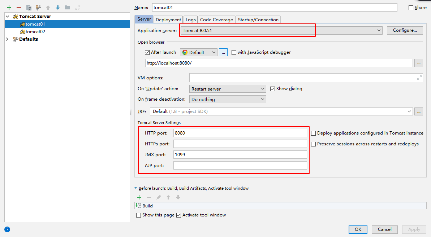Viewport: 431px width, 237px height.
Task: Click the green plus add configuration icon
Action: click(9, 8)
